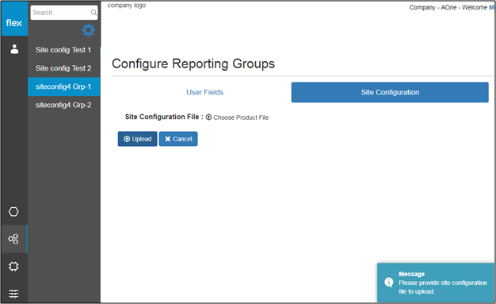This screenshot has height=304, width=496.
Task: Select Site config Test 2 group
Action: click(64, 68)
